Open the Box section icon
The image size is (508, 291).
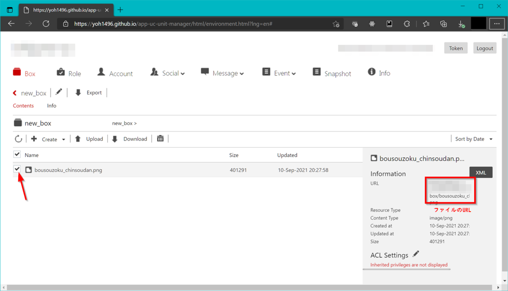tap(17, 72)
